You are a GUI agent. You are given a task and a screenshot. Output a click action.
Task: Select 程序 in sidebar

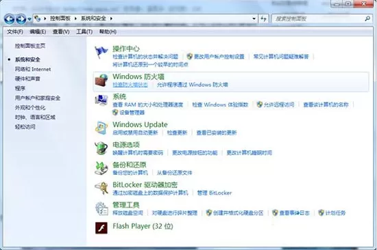[x=20, y=88]
